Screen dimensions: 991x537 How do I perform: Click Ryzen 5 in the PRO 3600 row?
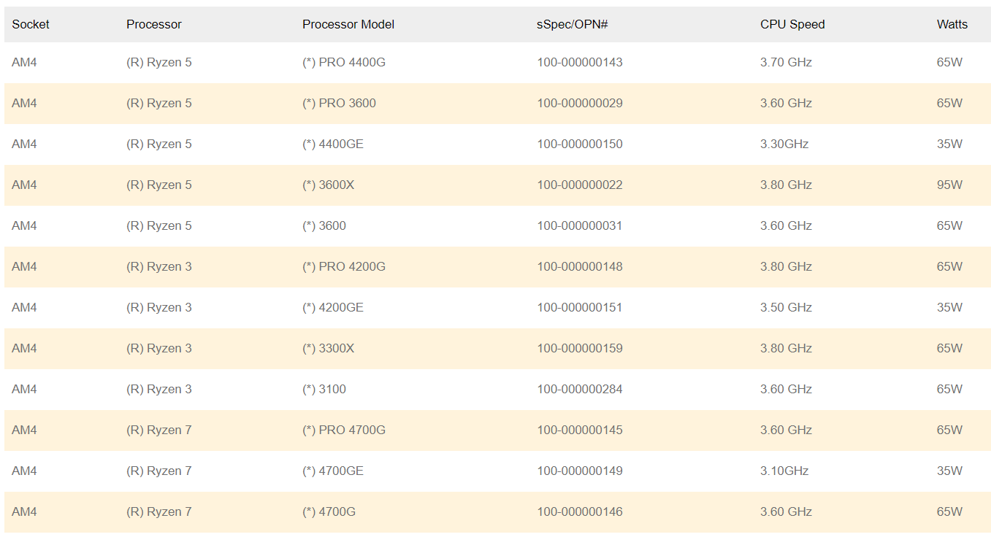(x=159, y=104)
